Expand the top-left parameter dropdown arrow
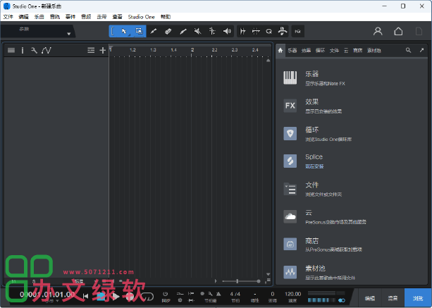 pos(68,34)
